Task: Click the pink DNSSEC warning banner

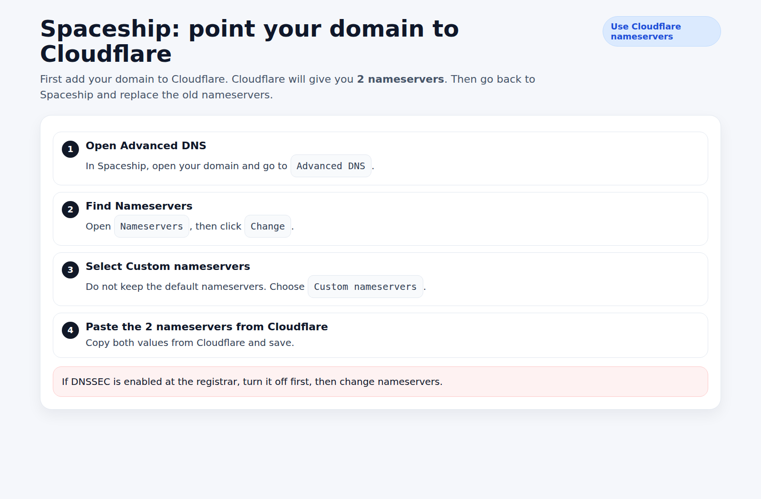Action: point(380,381)
